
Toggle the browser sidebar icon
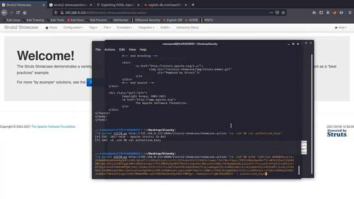321,13
